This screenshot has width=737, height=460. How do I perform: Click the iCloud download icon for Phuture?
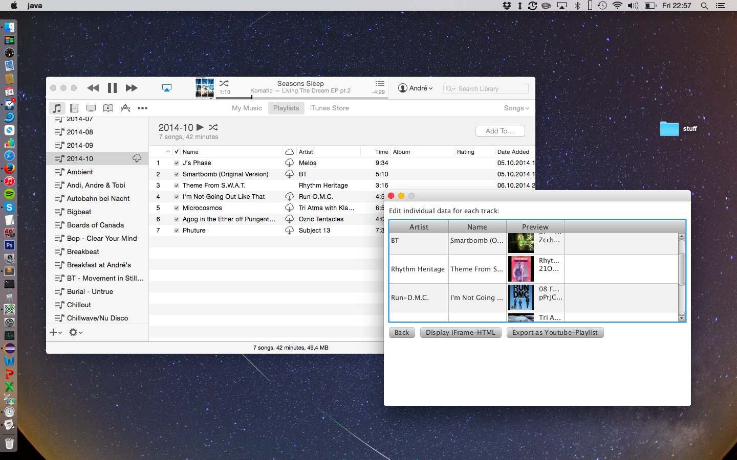click(x=289, y=231)
